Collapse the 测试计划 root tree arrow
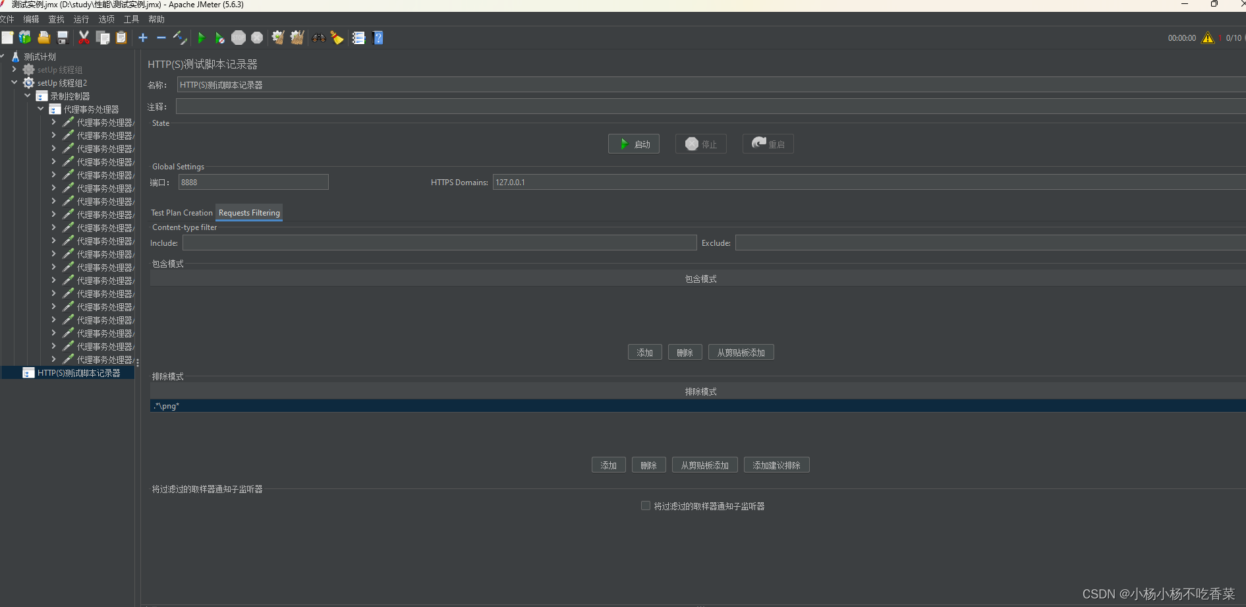1246x607 pixels. point(3,56)
